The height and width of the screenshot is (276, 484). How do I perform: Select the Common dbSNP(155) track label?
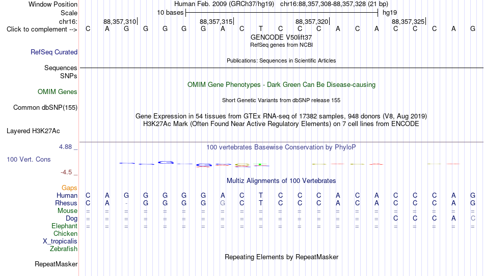[x=45, y=108]
